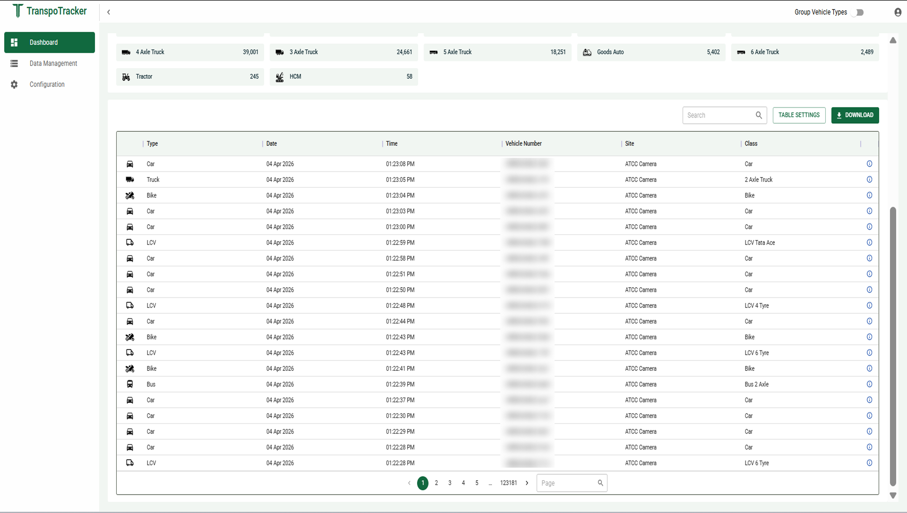
Task: Sort by the Date column header
Action: click(272, 144)
